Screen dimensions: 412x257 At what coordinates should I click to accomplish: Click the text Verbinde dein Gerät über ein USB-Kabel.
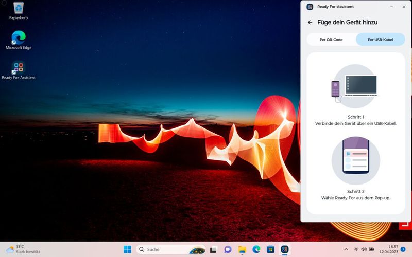tap(356, 123)
